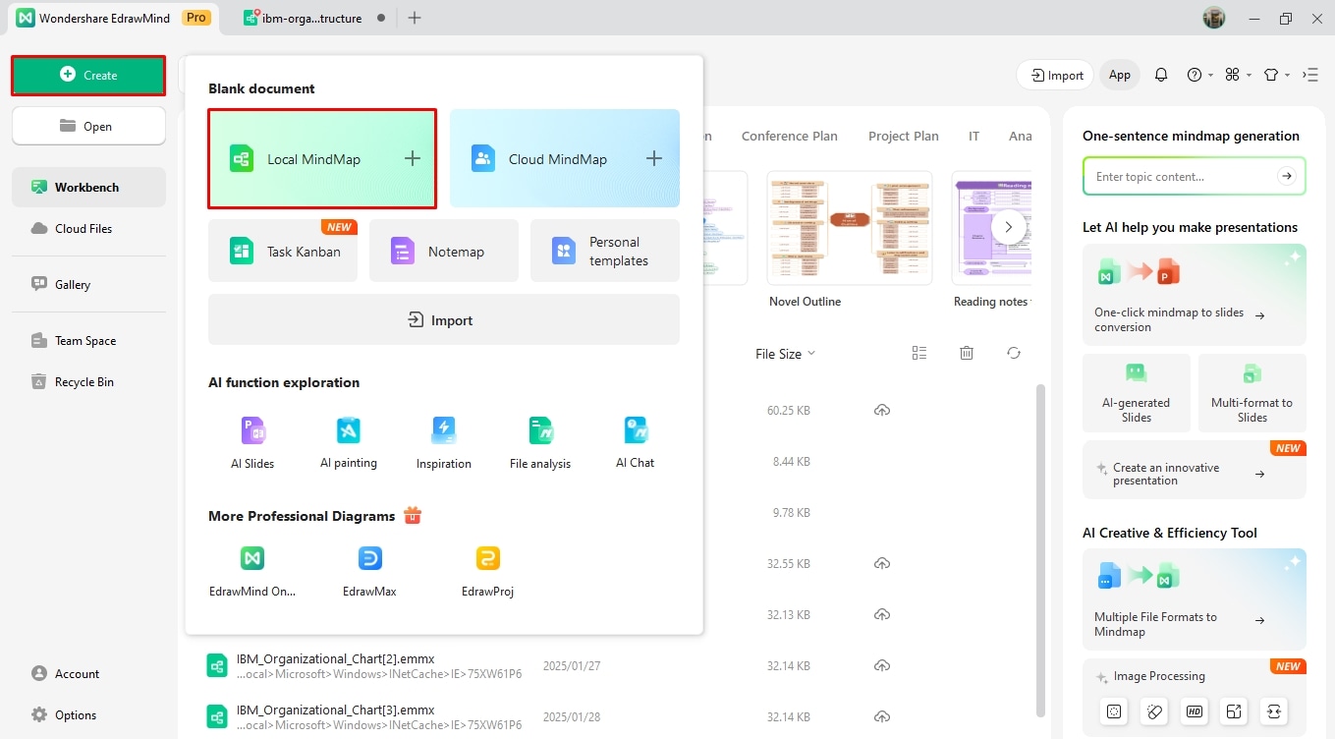Open Account settings
The width and height of the screenshot is (1335, 739).
point(88,673)
